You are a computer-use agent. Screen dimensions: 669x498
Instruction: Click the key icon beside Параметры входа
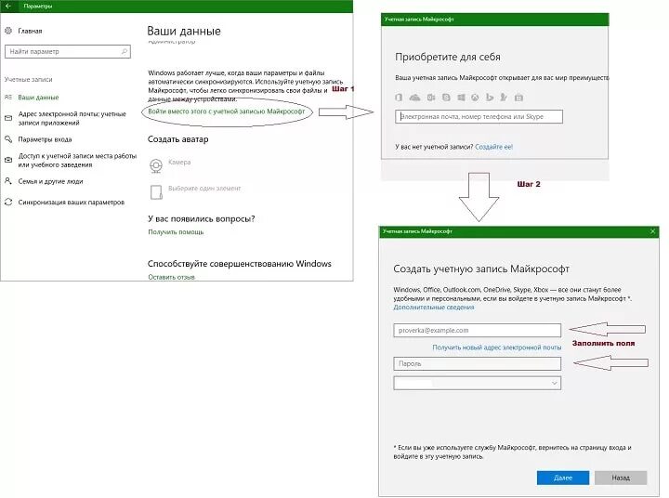point(8,139)
